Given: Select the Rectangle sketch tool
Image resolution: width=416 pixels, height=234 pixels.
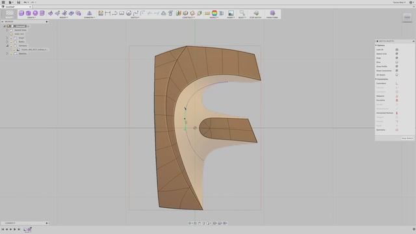Looking at the screenshot, I should point(122,13).
